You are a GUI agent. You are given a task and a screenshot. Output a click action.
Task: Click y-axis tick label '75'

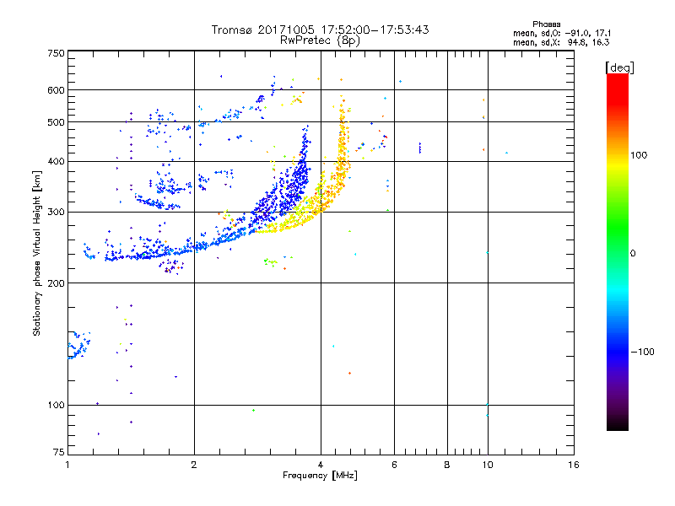pyautogui.click(x=59, y=452)
